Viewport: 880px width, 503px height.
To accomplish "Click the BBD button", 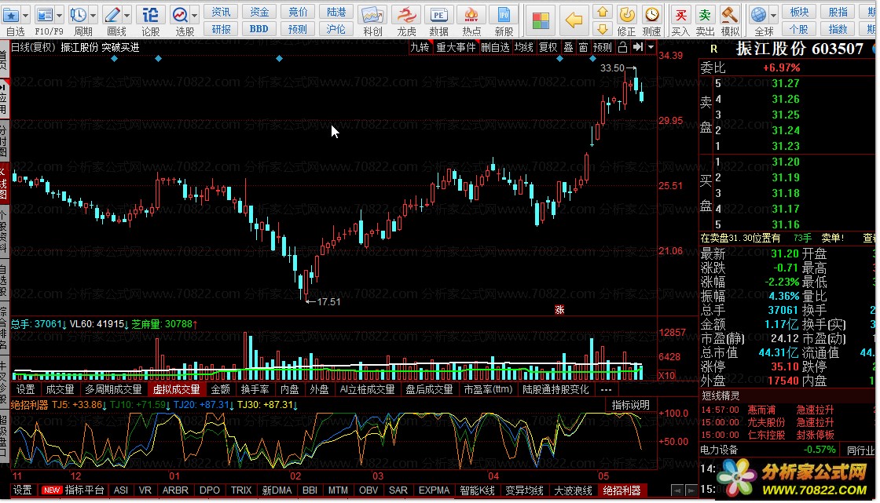I will (258, 28).
